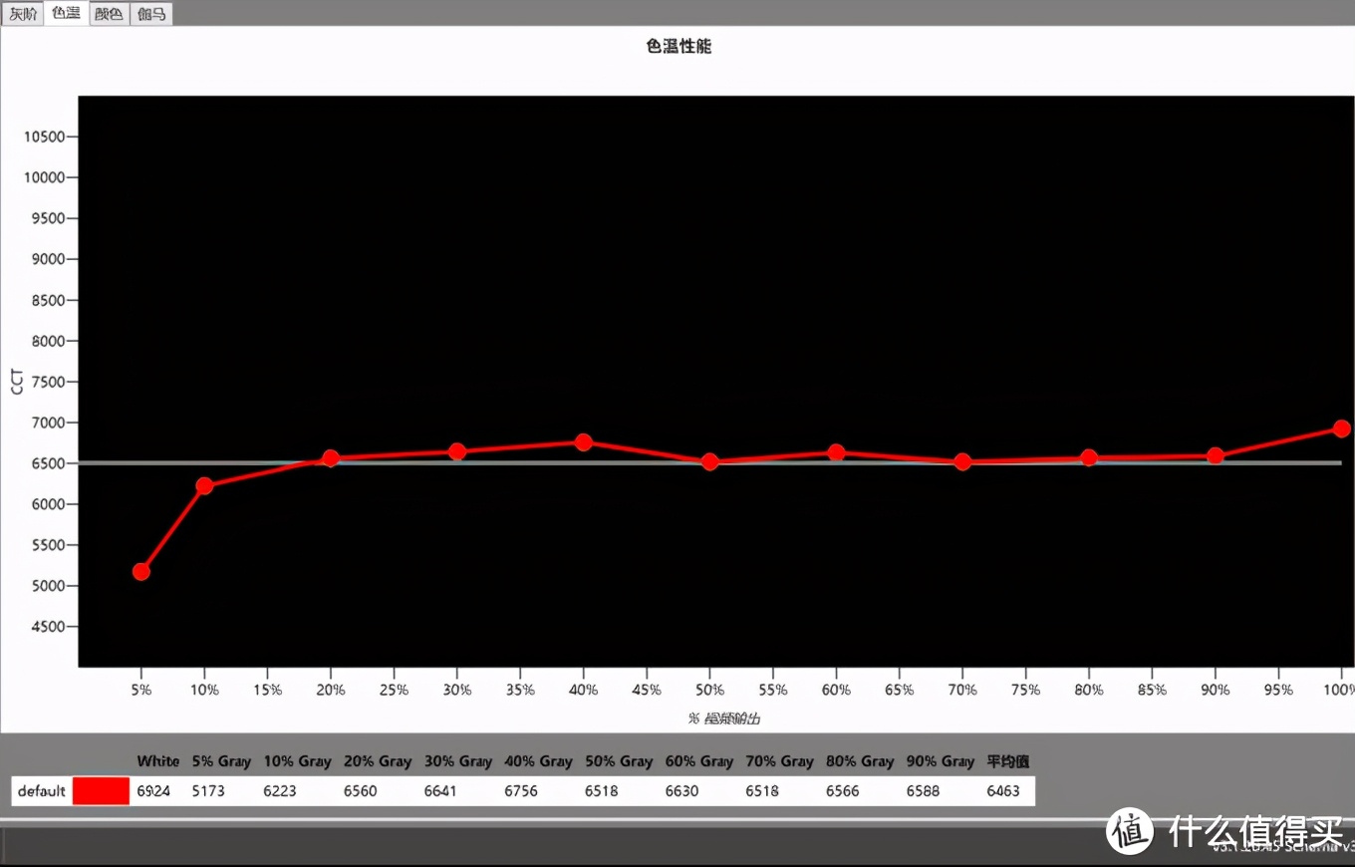Screen dimensions: 1355x867
Task: Open the 颜色 tab
Action: pyautogui.click(x=108, y=13)
